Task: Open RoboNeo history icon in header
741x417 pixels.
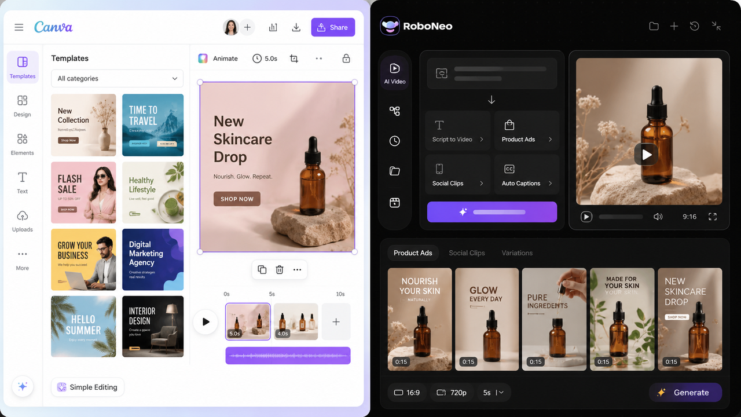Action: [695, 26]
